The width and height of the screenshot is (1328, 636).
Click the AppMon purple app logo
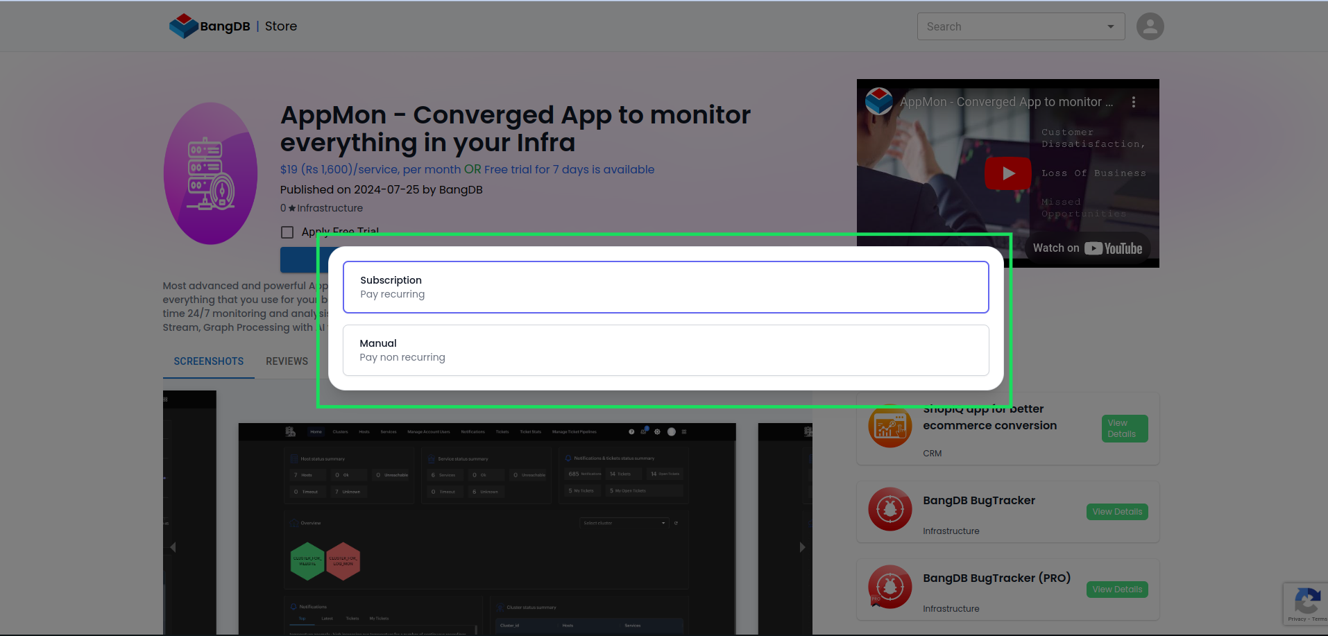pos(210,173)
